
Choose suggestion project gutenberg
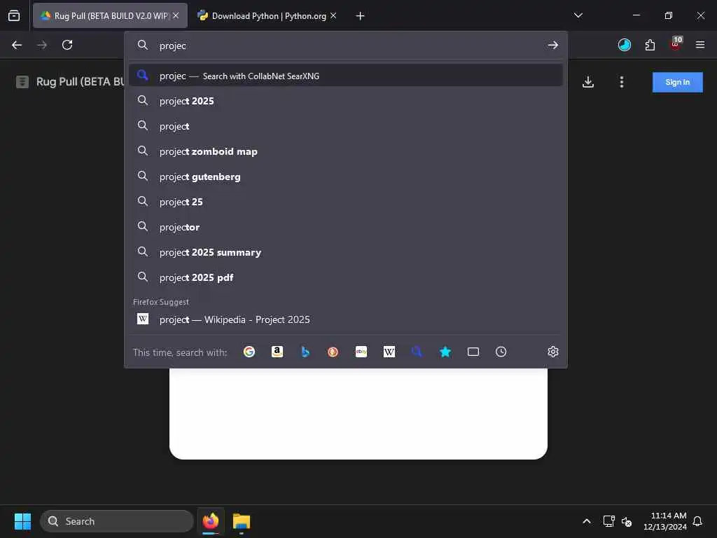tap(346, 177)
